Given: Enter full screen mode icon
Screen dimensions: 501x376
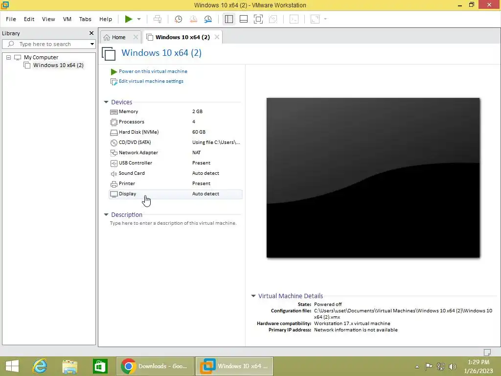Looking at the screenshot, I should click(258, 19).
